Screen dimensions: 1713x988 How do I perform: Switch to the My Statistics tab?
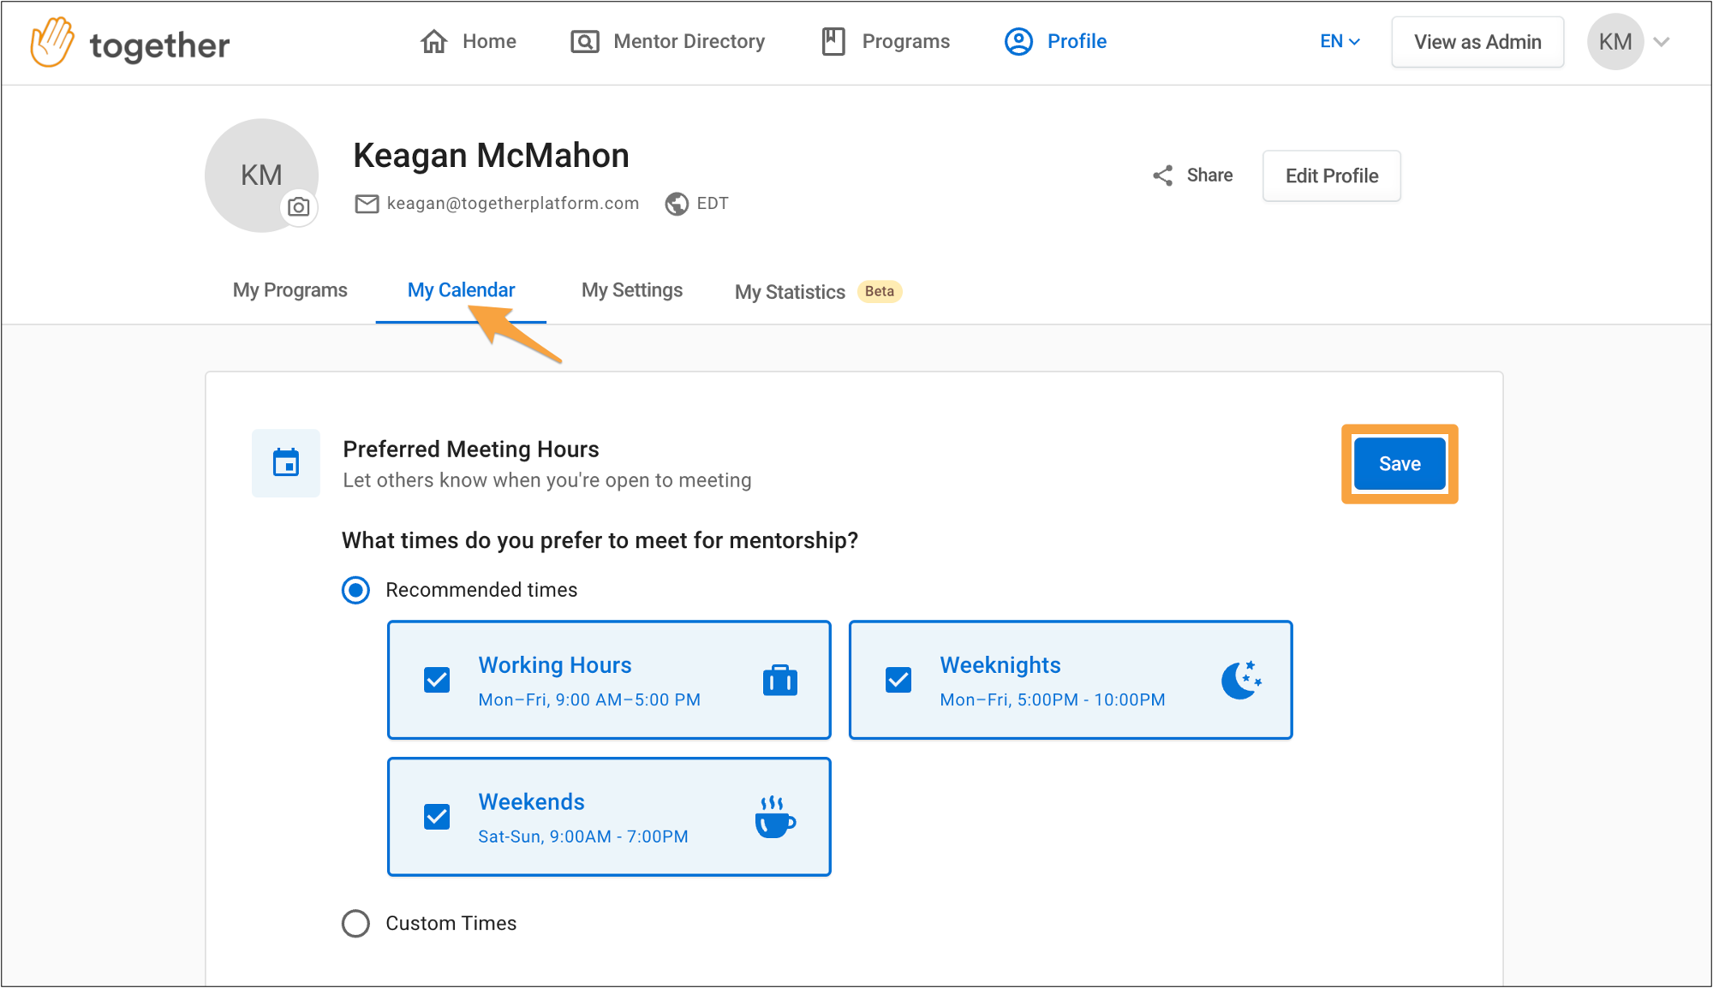[790, 292]
